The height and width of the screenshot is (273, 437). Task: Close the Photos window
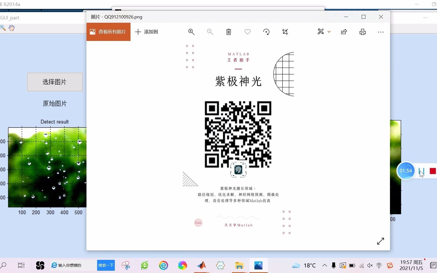tap(381, 17)
